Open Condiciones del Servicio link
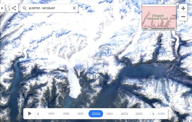 pyautogui.click(x=163, y=28)
